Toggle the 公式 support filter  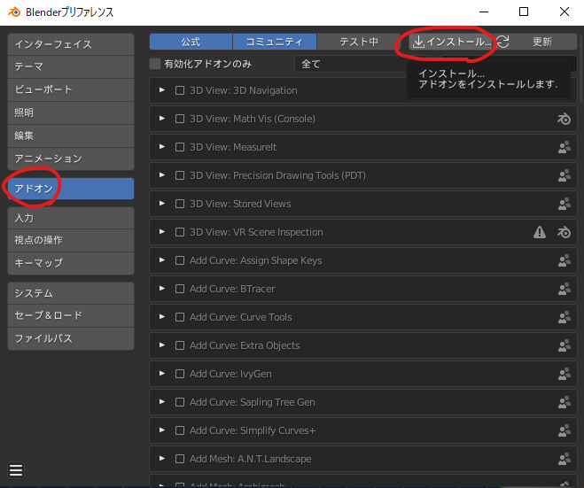191,42
